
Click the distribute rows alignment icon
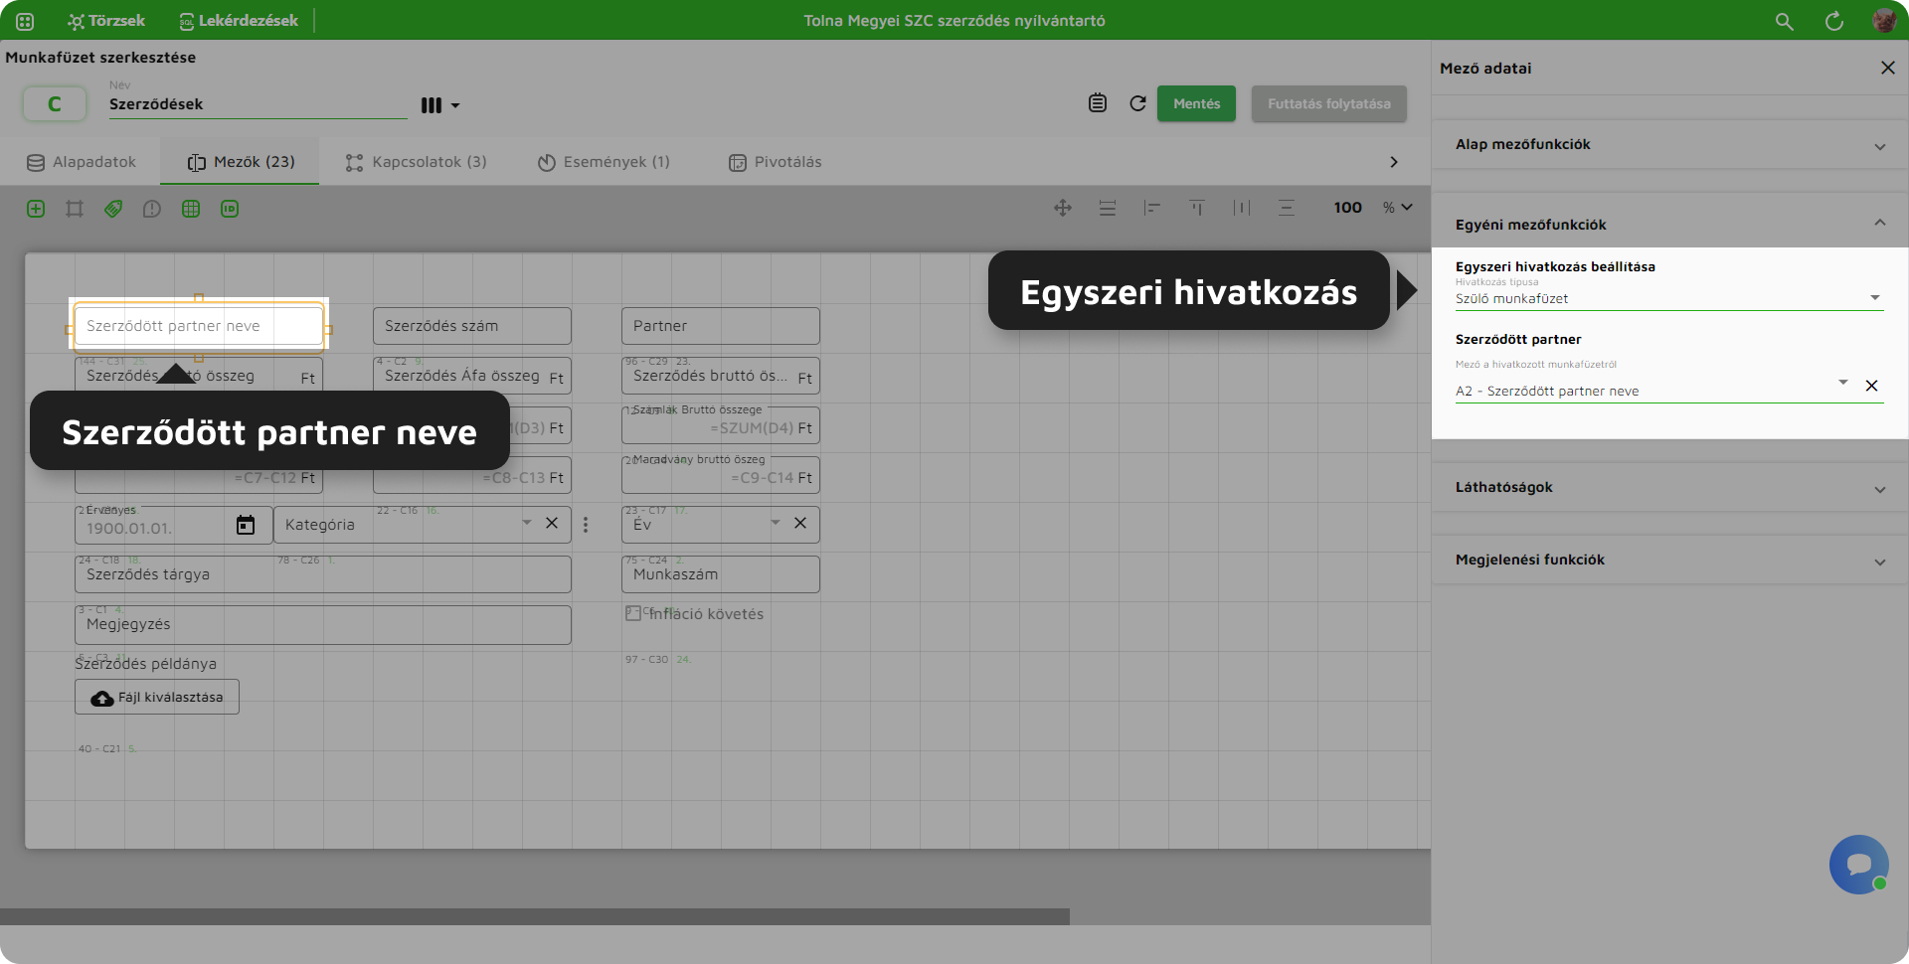tap(1108, 208)
